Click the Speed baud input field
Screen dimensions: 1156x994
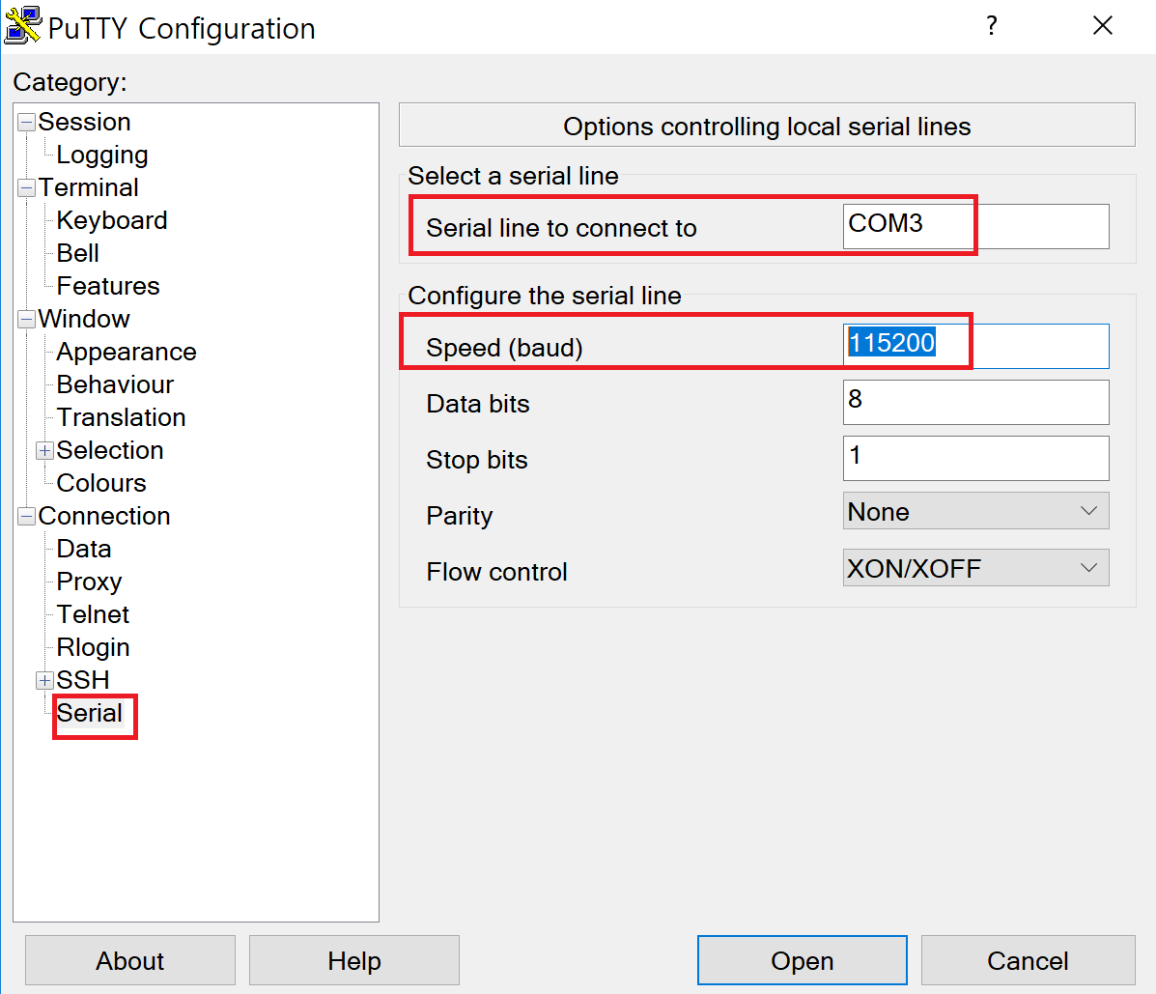975,346
